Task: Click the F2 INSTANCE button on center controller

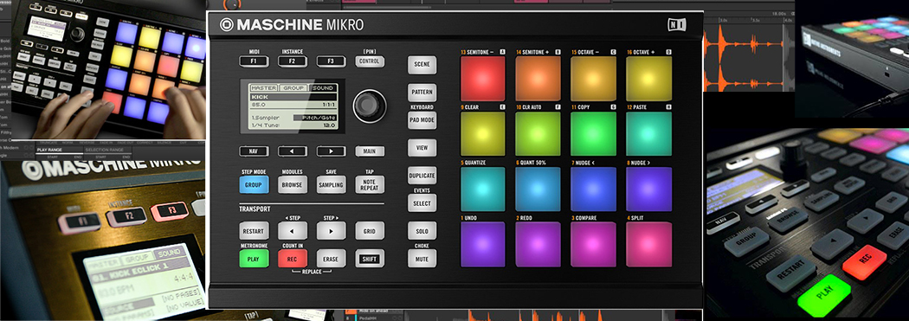Action: coord(293,61)
